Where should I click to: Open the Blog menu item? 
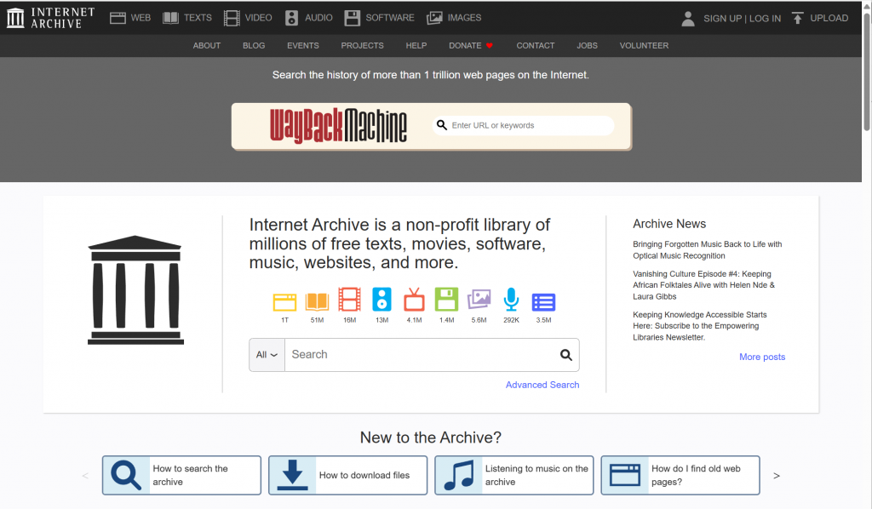click(254, 46)
